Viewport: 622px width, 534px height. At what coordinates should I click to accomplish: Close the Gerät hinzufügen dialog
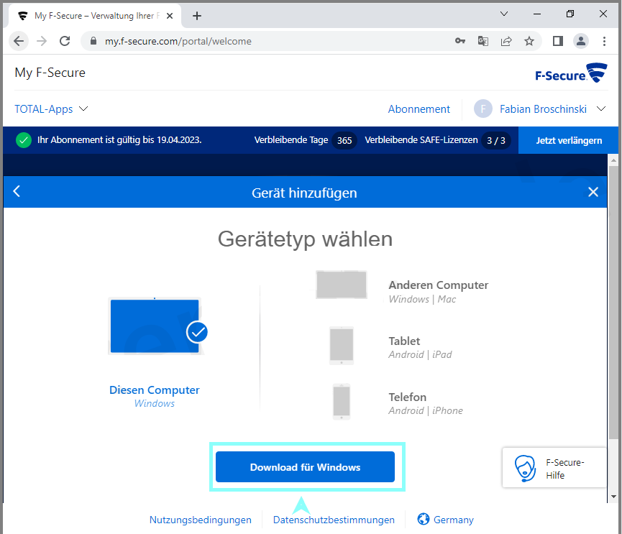[593, 192]
